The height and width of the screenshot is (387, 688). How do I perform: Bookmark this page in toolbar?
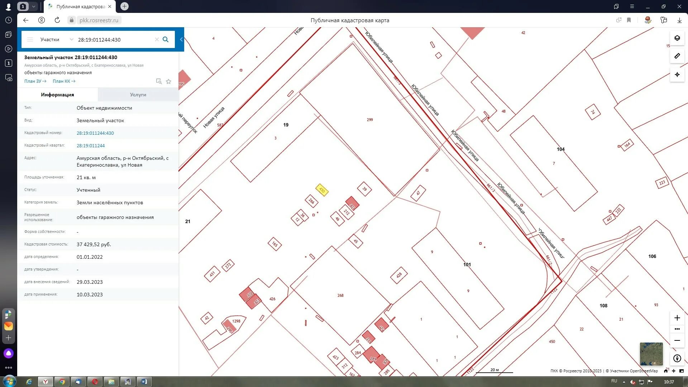point(629,20)
